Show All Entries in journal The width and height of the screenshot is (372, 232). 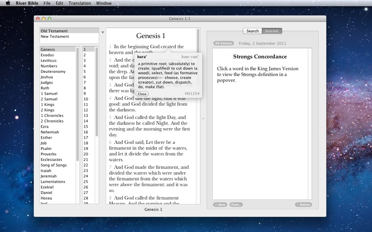click(x=224, y=43)
